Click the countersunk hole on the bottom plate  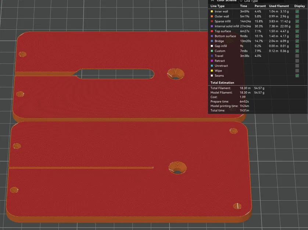(178, 168)
